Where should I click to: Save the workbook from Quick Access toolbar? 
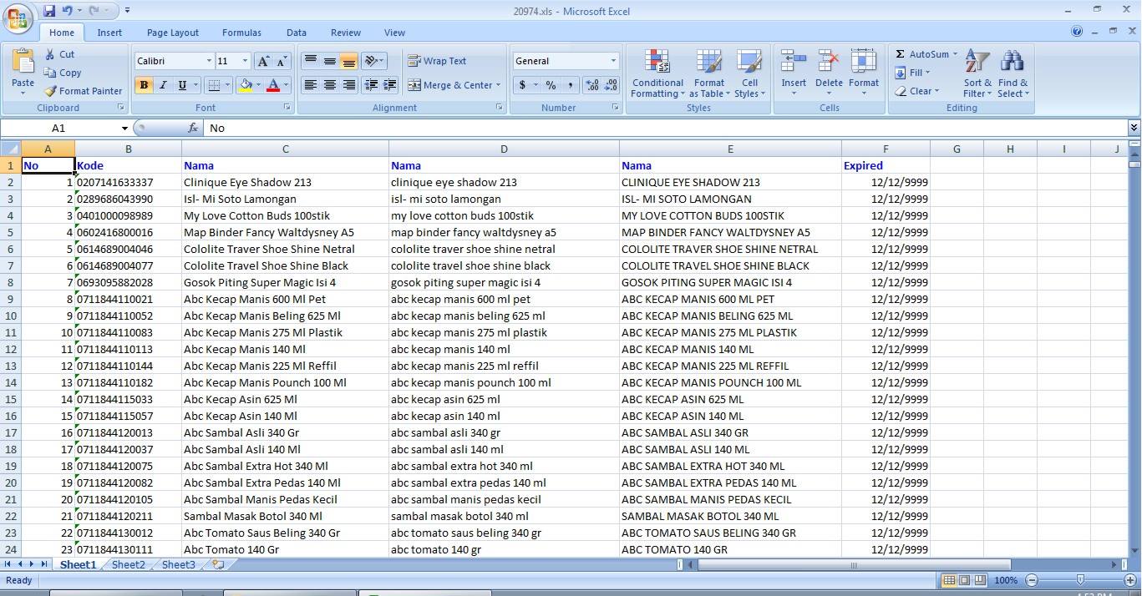pos(49,11)
